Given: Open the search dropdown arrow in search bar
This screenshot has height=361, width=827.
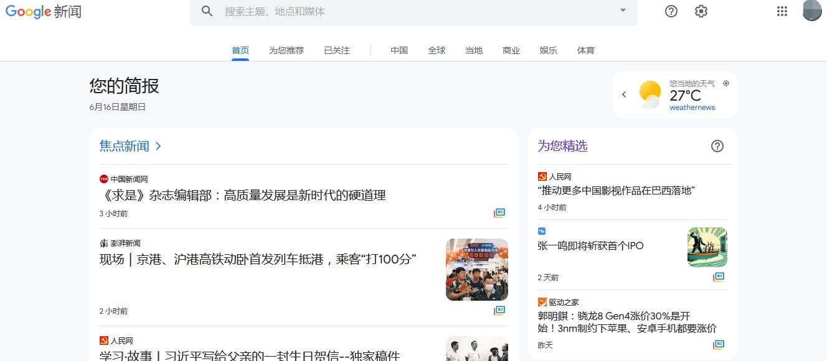Looking at the screenshot, I should pos(623,11).
